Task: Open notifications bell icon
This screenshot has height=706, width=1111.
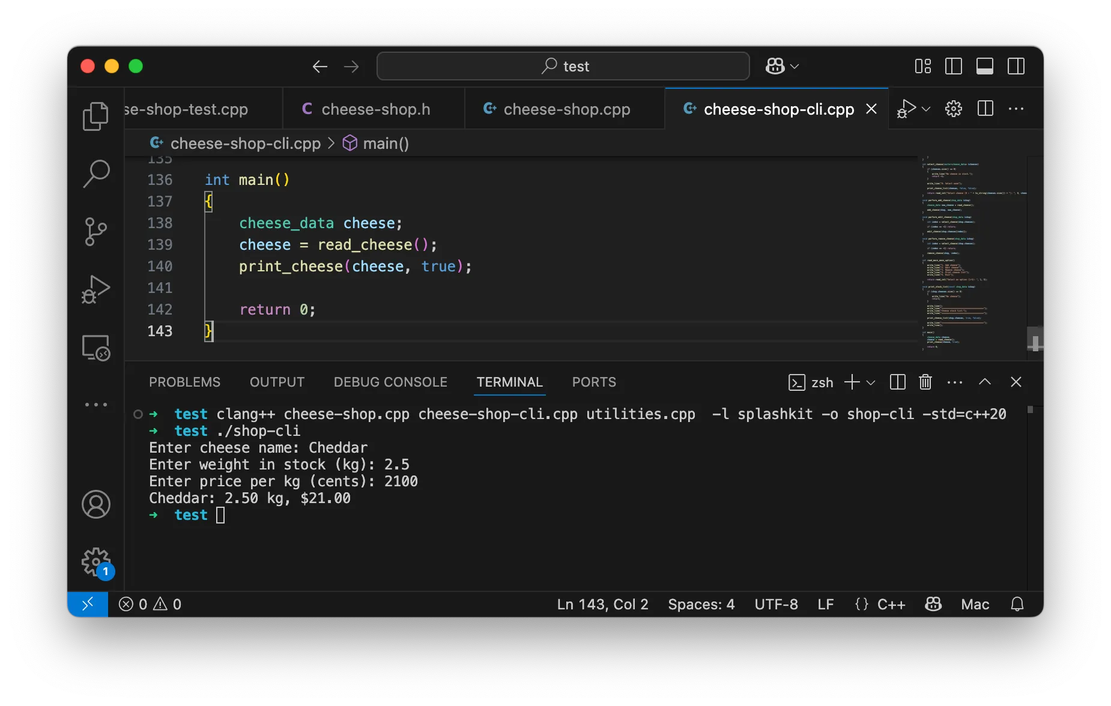Action: (x=1017, y=604)
